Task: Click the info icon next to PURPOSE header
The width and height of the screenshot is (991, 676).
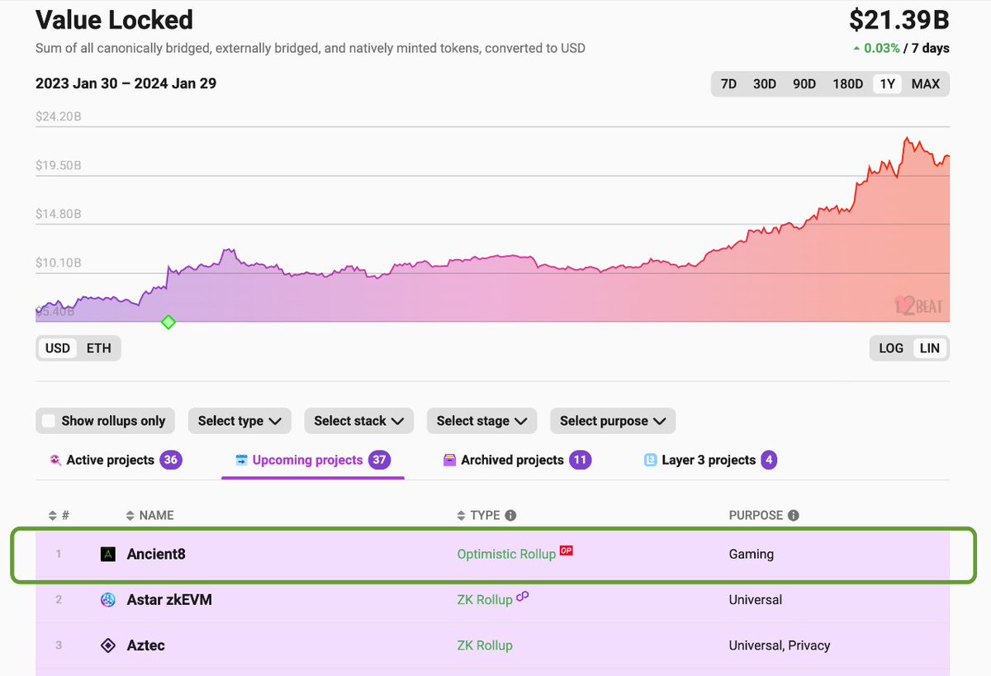Action: (x=794, y=515)
